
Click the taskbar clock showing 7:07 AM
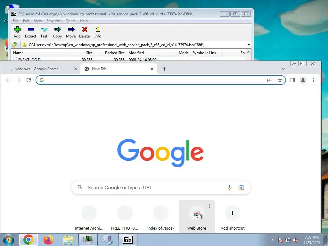pos(312,240)
